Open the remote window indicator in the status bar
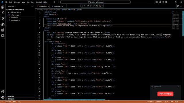The height and width of the screenshot is (103, 184). point(2,102)
